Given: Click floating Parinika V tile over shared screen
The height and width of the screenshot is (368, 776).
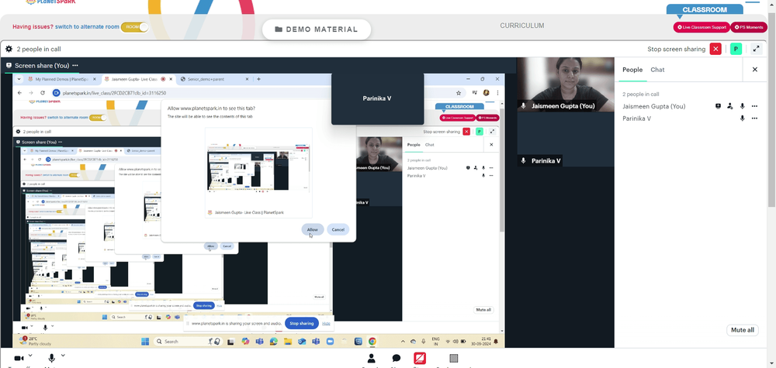Looking at the screenshot, I should pyautogui.click(x=378, y=98).
